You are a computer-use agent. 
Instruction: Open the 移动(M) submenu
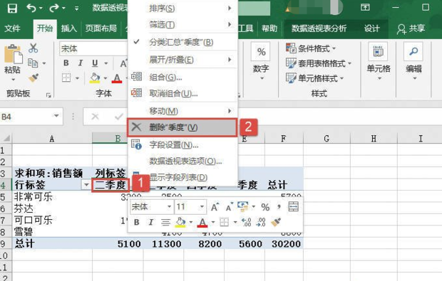(183, 111)
